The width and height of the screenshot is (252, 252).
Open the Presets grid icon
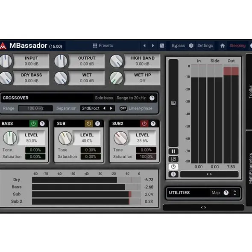tap(95, 46)
